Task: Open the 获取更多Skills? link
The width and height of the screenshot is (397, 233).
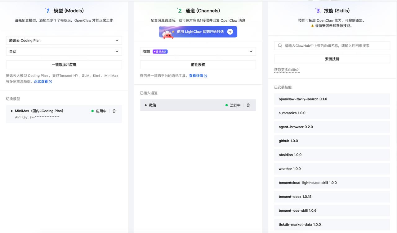Action: tap(287, 70)
